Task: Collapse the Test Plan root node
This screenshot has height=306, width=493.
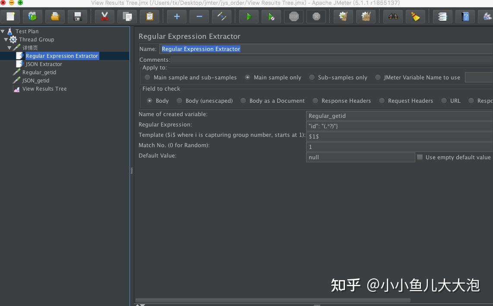Action: [x=3, y=31]
